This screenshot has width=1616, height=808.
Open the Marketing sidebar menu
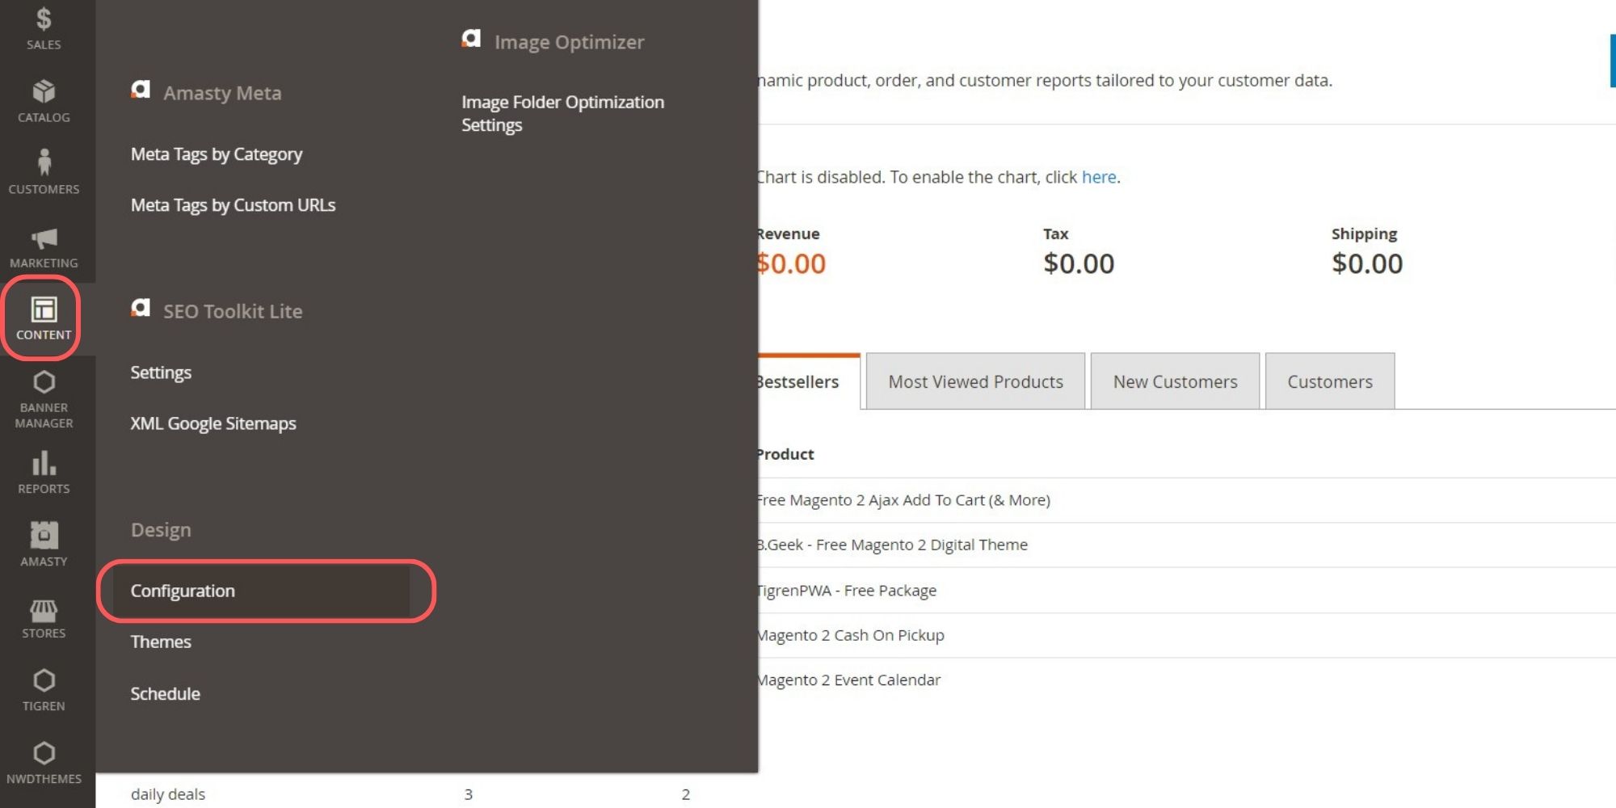pyautogui.click(x=44, y=246)
